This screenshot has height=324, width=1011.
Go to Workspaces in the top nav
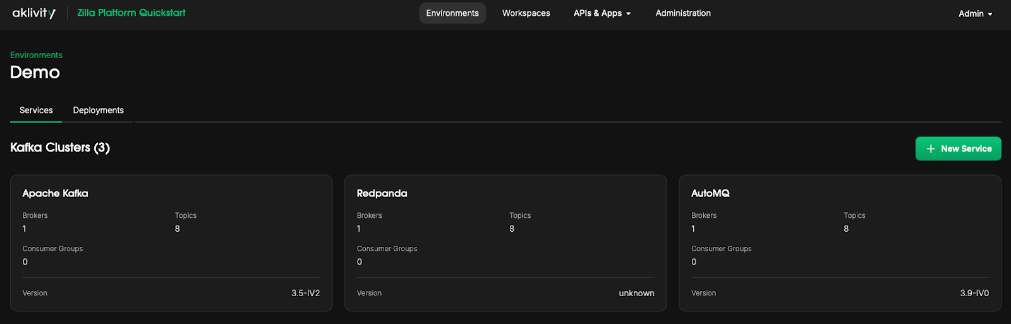[x=526, y=13]
